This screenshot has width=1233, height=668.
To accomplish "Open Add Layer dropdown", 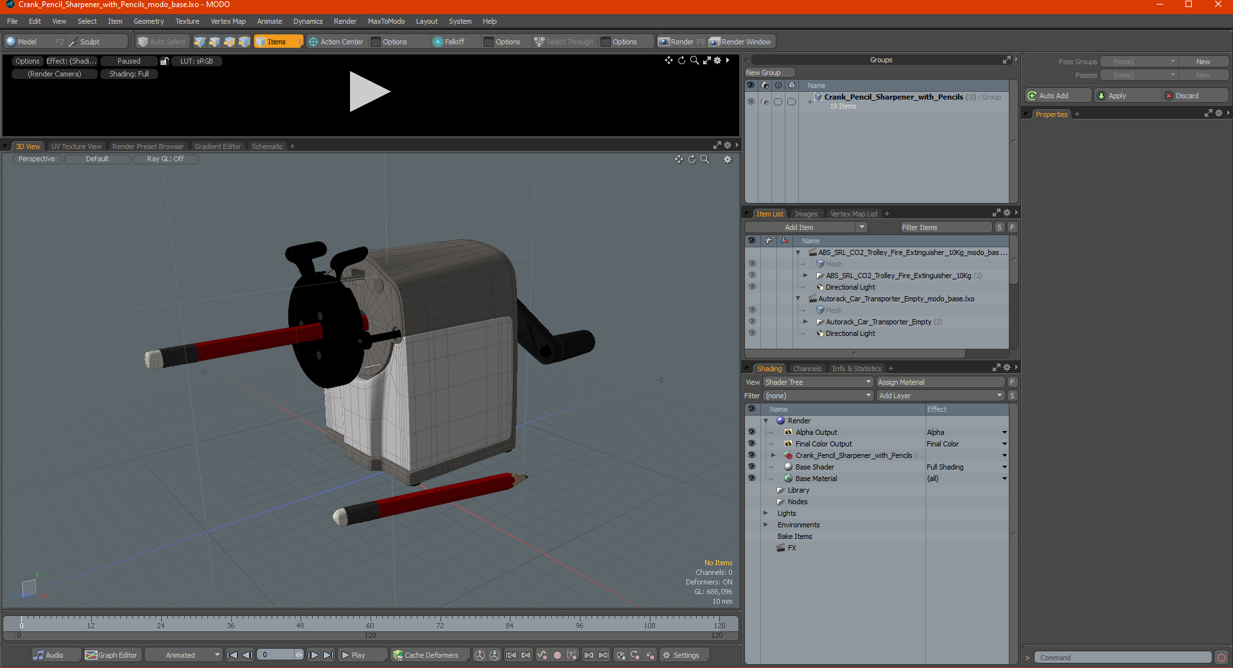I will pyautogui.click(x=941, y=396).
